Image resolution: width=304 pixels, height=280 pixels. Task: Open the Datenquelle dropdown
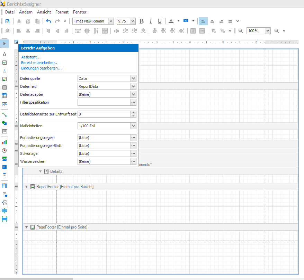click(x=133, y=78)
